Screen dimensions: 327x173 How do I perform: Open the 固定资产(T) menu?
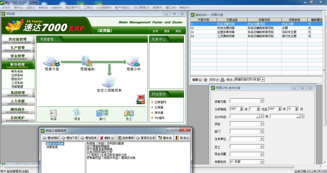(73, 8)
